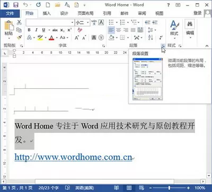Screen dimensions: 212x192
Task: Click the 100% zoom level
Action: tap(200, 188)
